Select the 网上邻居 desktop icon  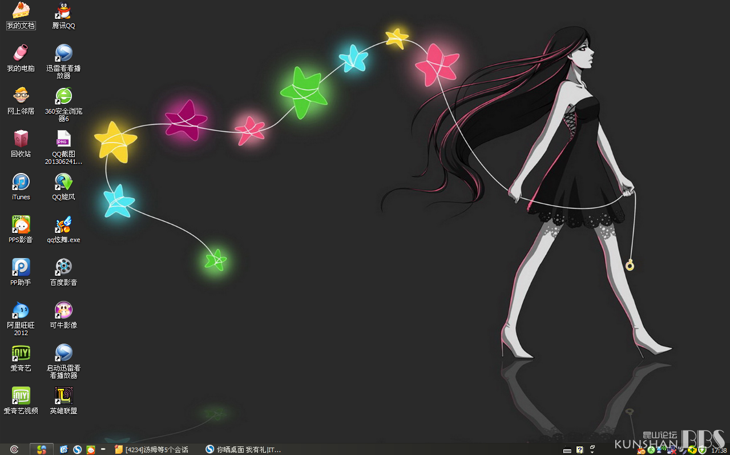[x=21, y=101]
